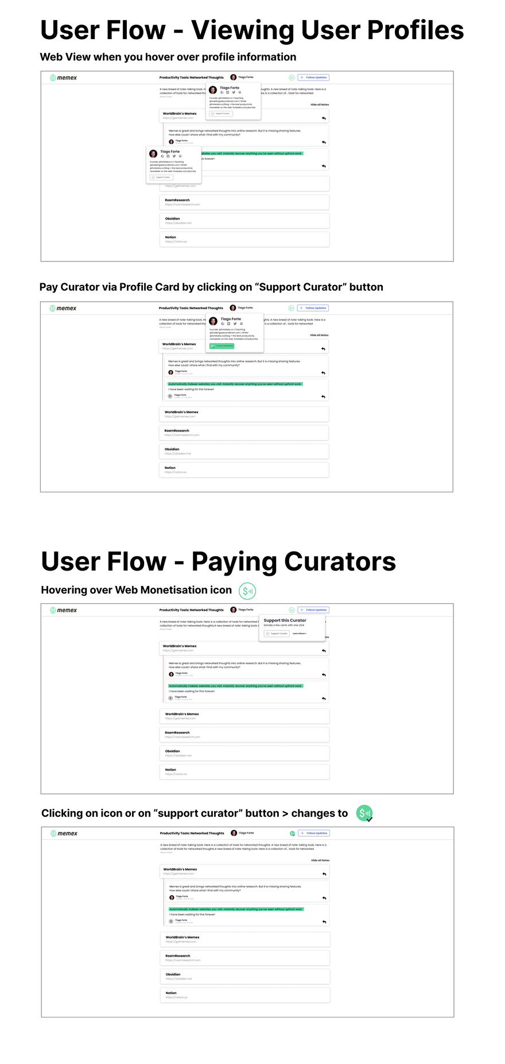Viewport: 505px width, 1064px height.
Task: Click the green highlighted annotation text in the last mockup
Action: [236, 909]
